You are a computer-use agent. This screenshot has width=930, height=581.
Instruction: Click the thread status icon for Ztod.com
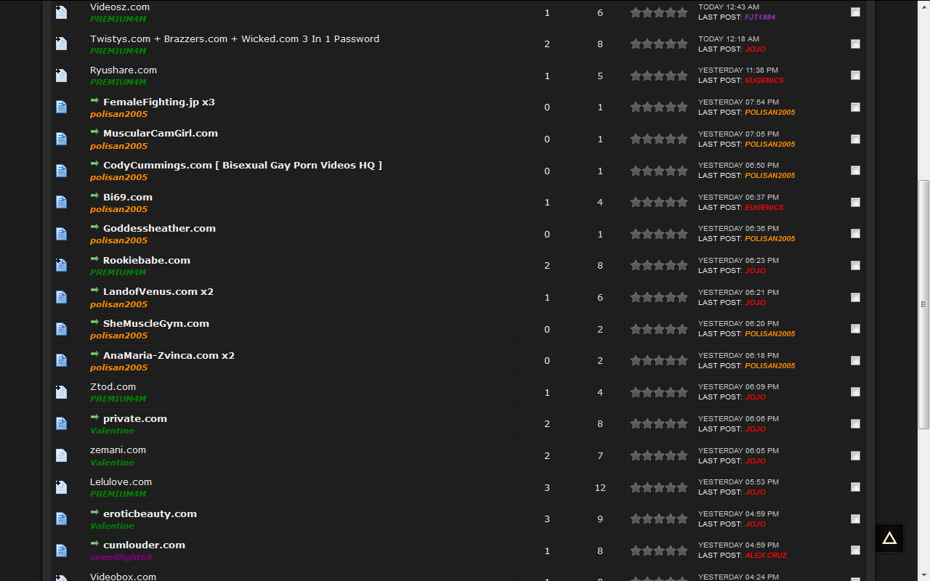pyautogui.click(x=61, y=392)
